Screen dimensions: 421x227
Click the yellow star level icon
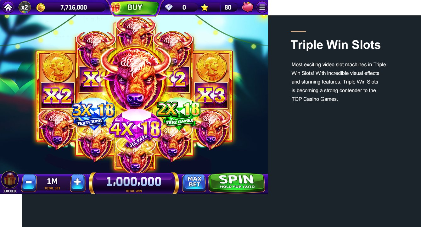pyautogui.click(x=205, y=8)
